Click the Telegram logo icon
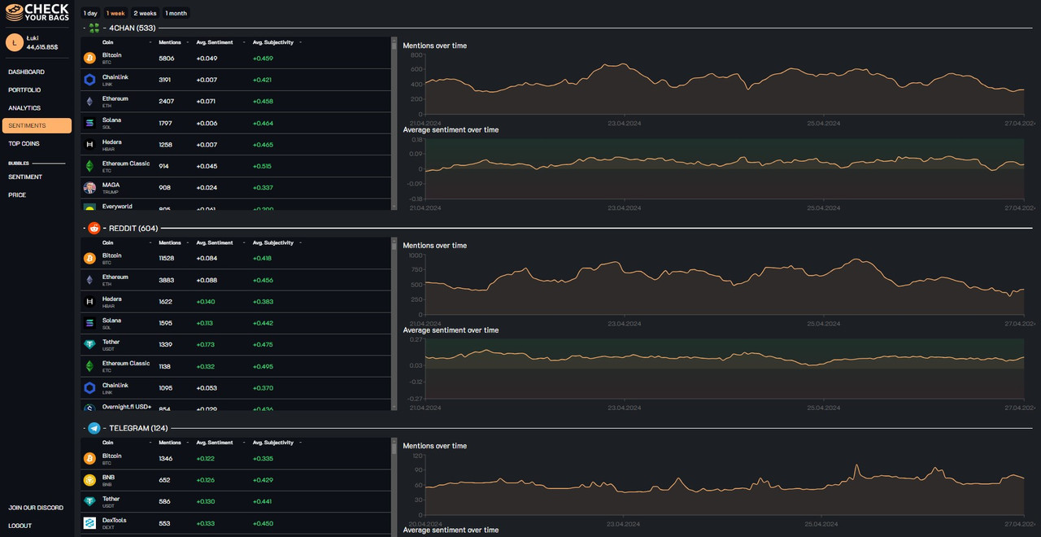 click(94, 428)
